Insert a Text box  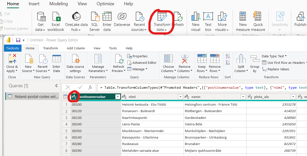[208, 22]
